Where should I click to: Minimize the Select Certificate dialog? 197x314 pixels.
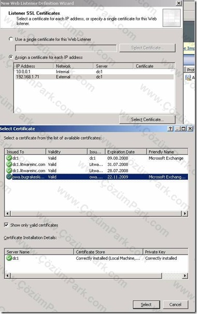click(178, 128)
